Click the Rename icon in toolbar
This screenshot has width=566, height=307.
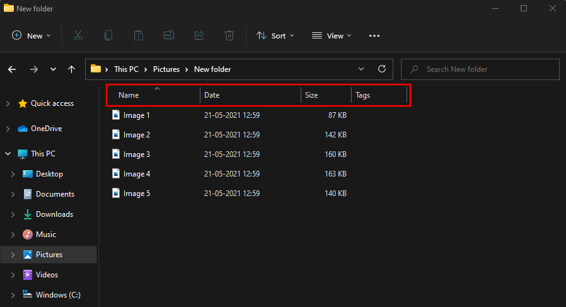[x=169, y=36]
